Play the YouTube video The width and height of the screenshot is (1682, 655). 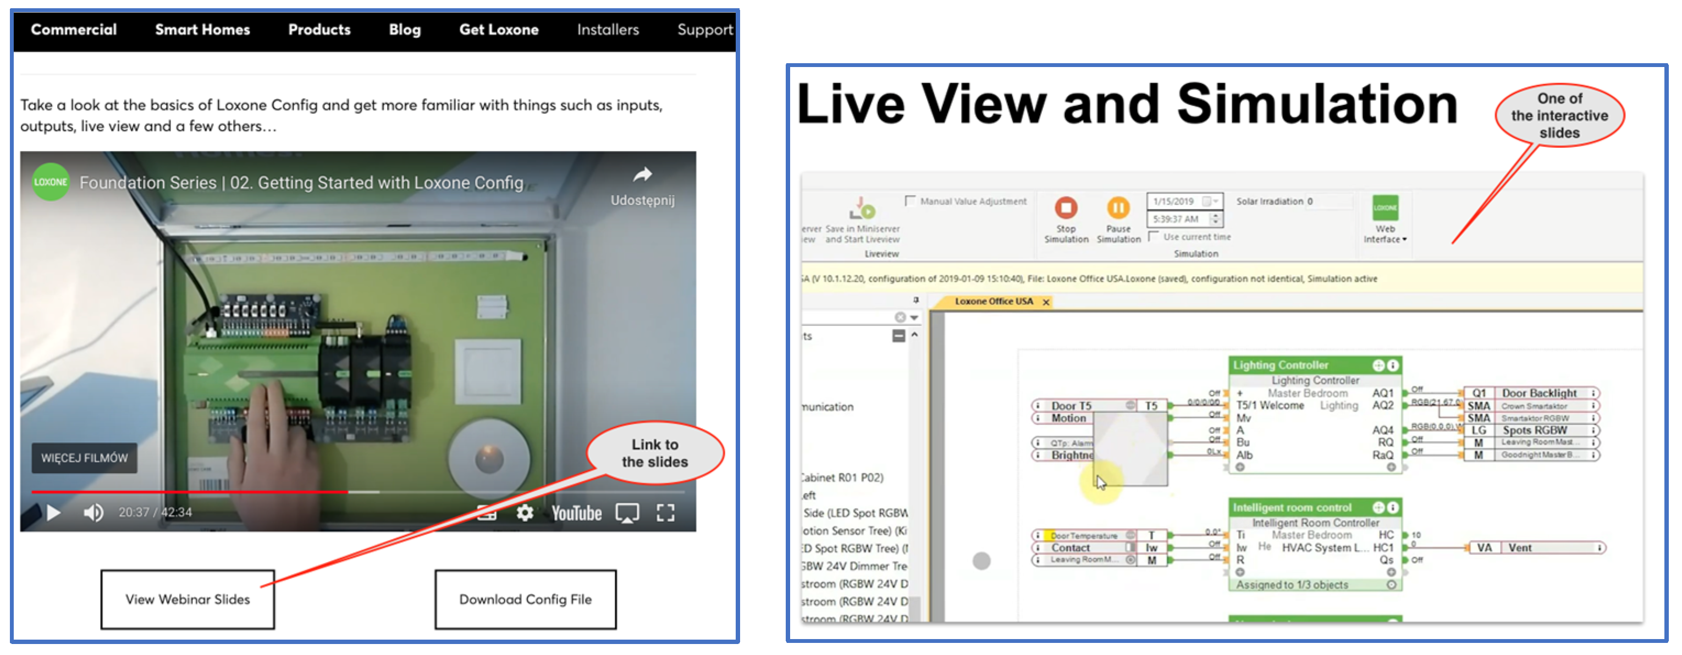click(53, 513)
